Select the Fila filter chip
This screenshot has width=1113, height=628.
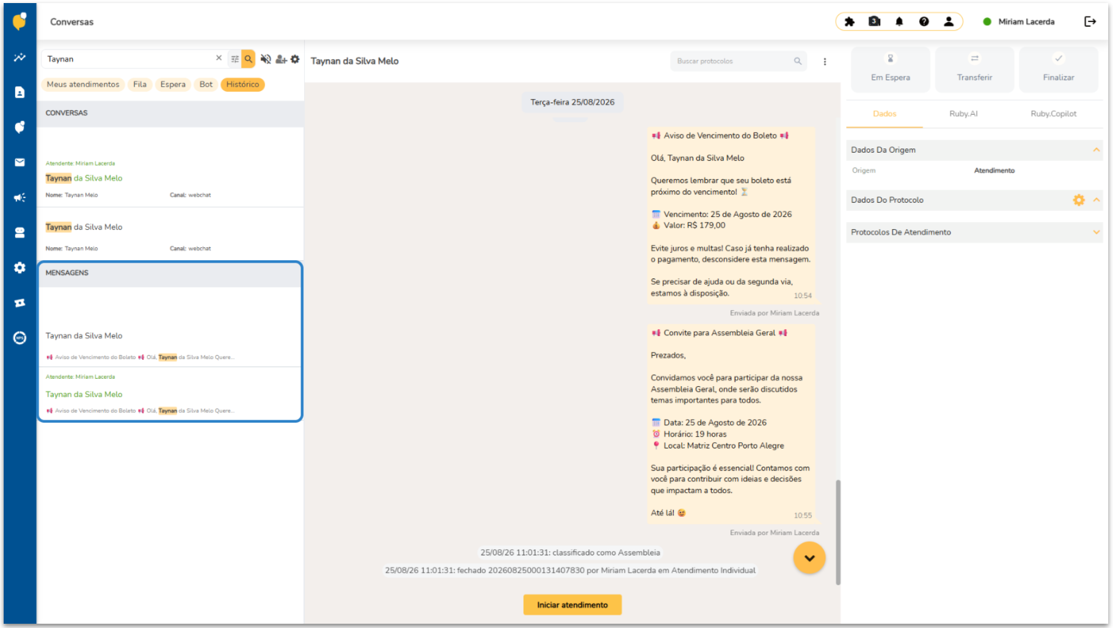(140, 84)
